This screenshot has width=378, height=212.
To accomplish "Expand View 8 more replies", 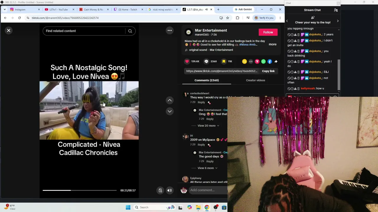I will [x=207, y=168].
